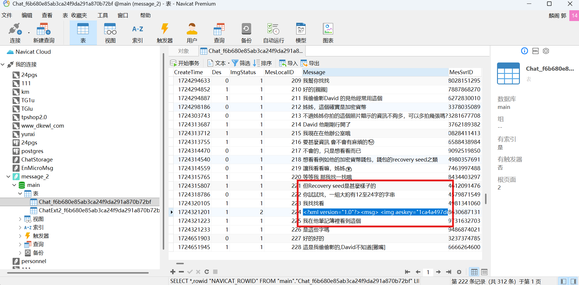Screen dimensions: 579x285
Task: Open the Automation (自动运行) toolbar icon
Action: point(274,33)
